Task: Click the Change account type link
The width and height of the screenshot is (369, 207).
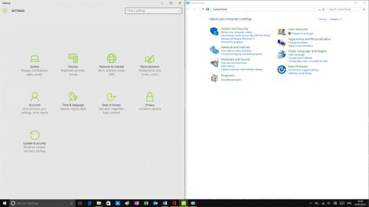Action: point(303,33)
